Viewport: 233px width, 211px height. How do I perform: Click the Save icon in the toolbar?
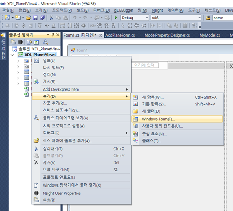(35, 18)
